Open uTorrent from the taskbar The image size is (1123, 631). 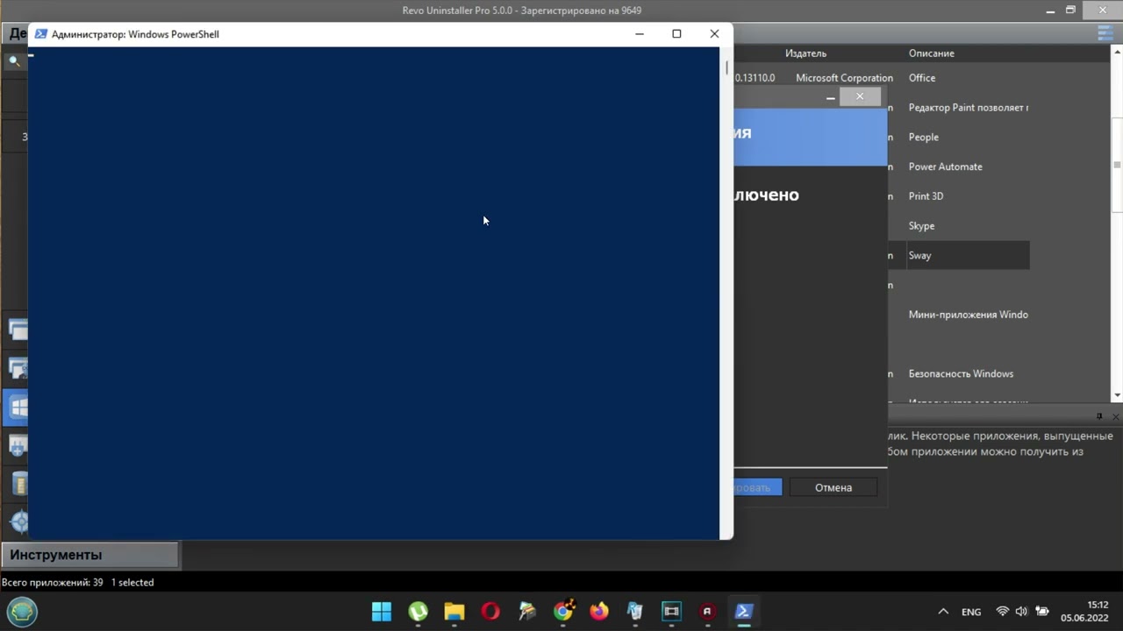tap(418, 612)
